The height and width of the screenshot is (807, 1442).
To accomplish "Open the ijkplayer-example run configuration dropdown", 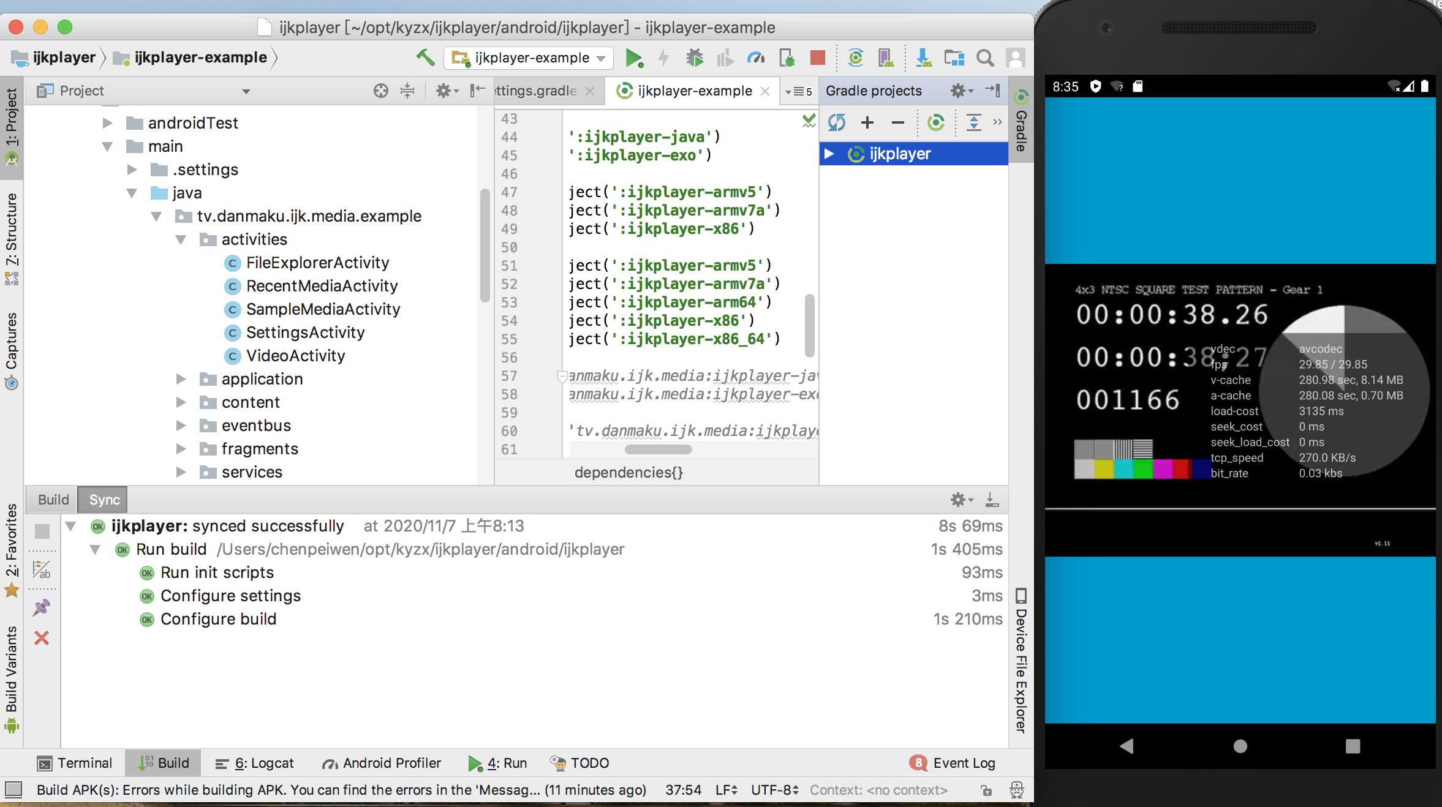I will click(529, 58).
